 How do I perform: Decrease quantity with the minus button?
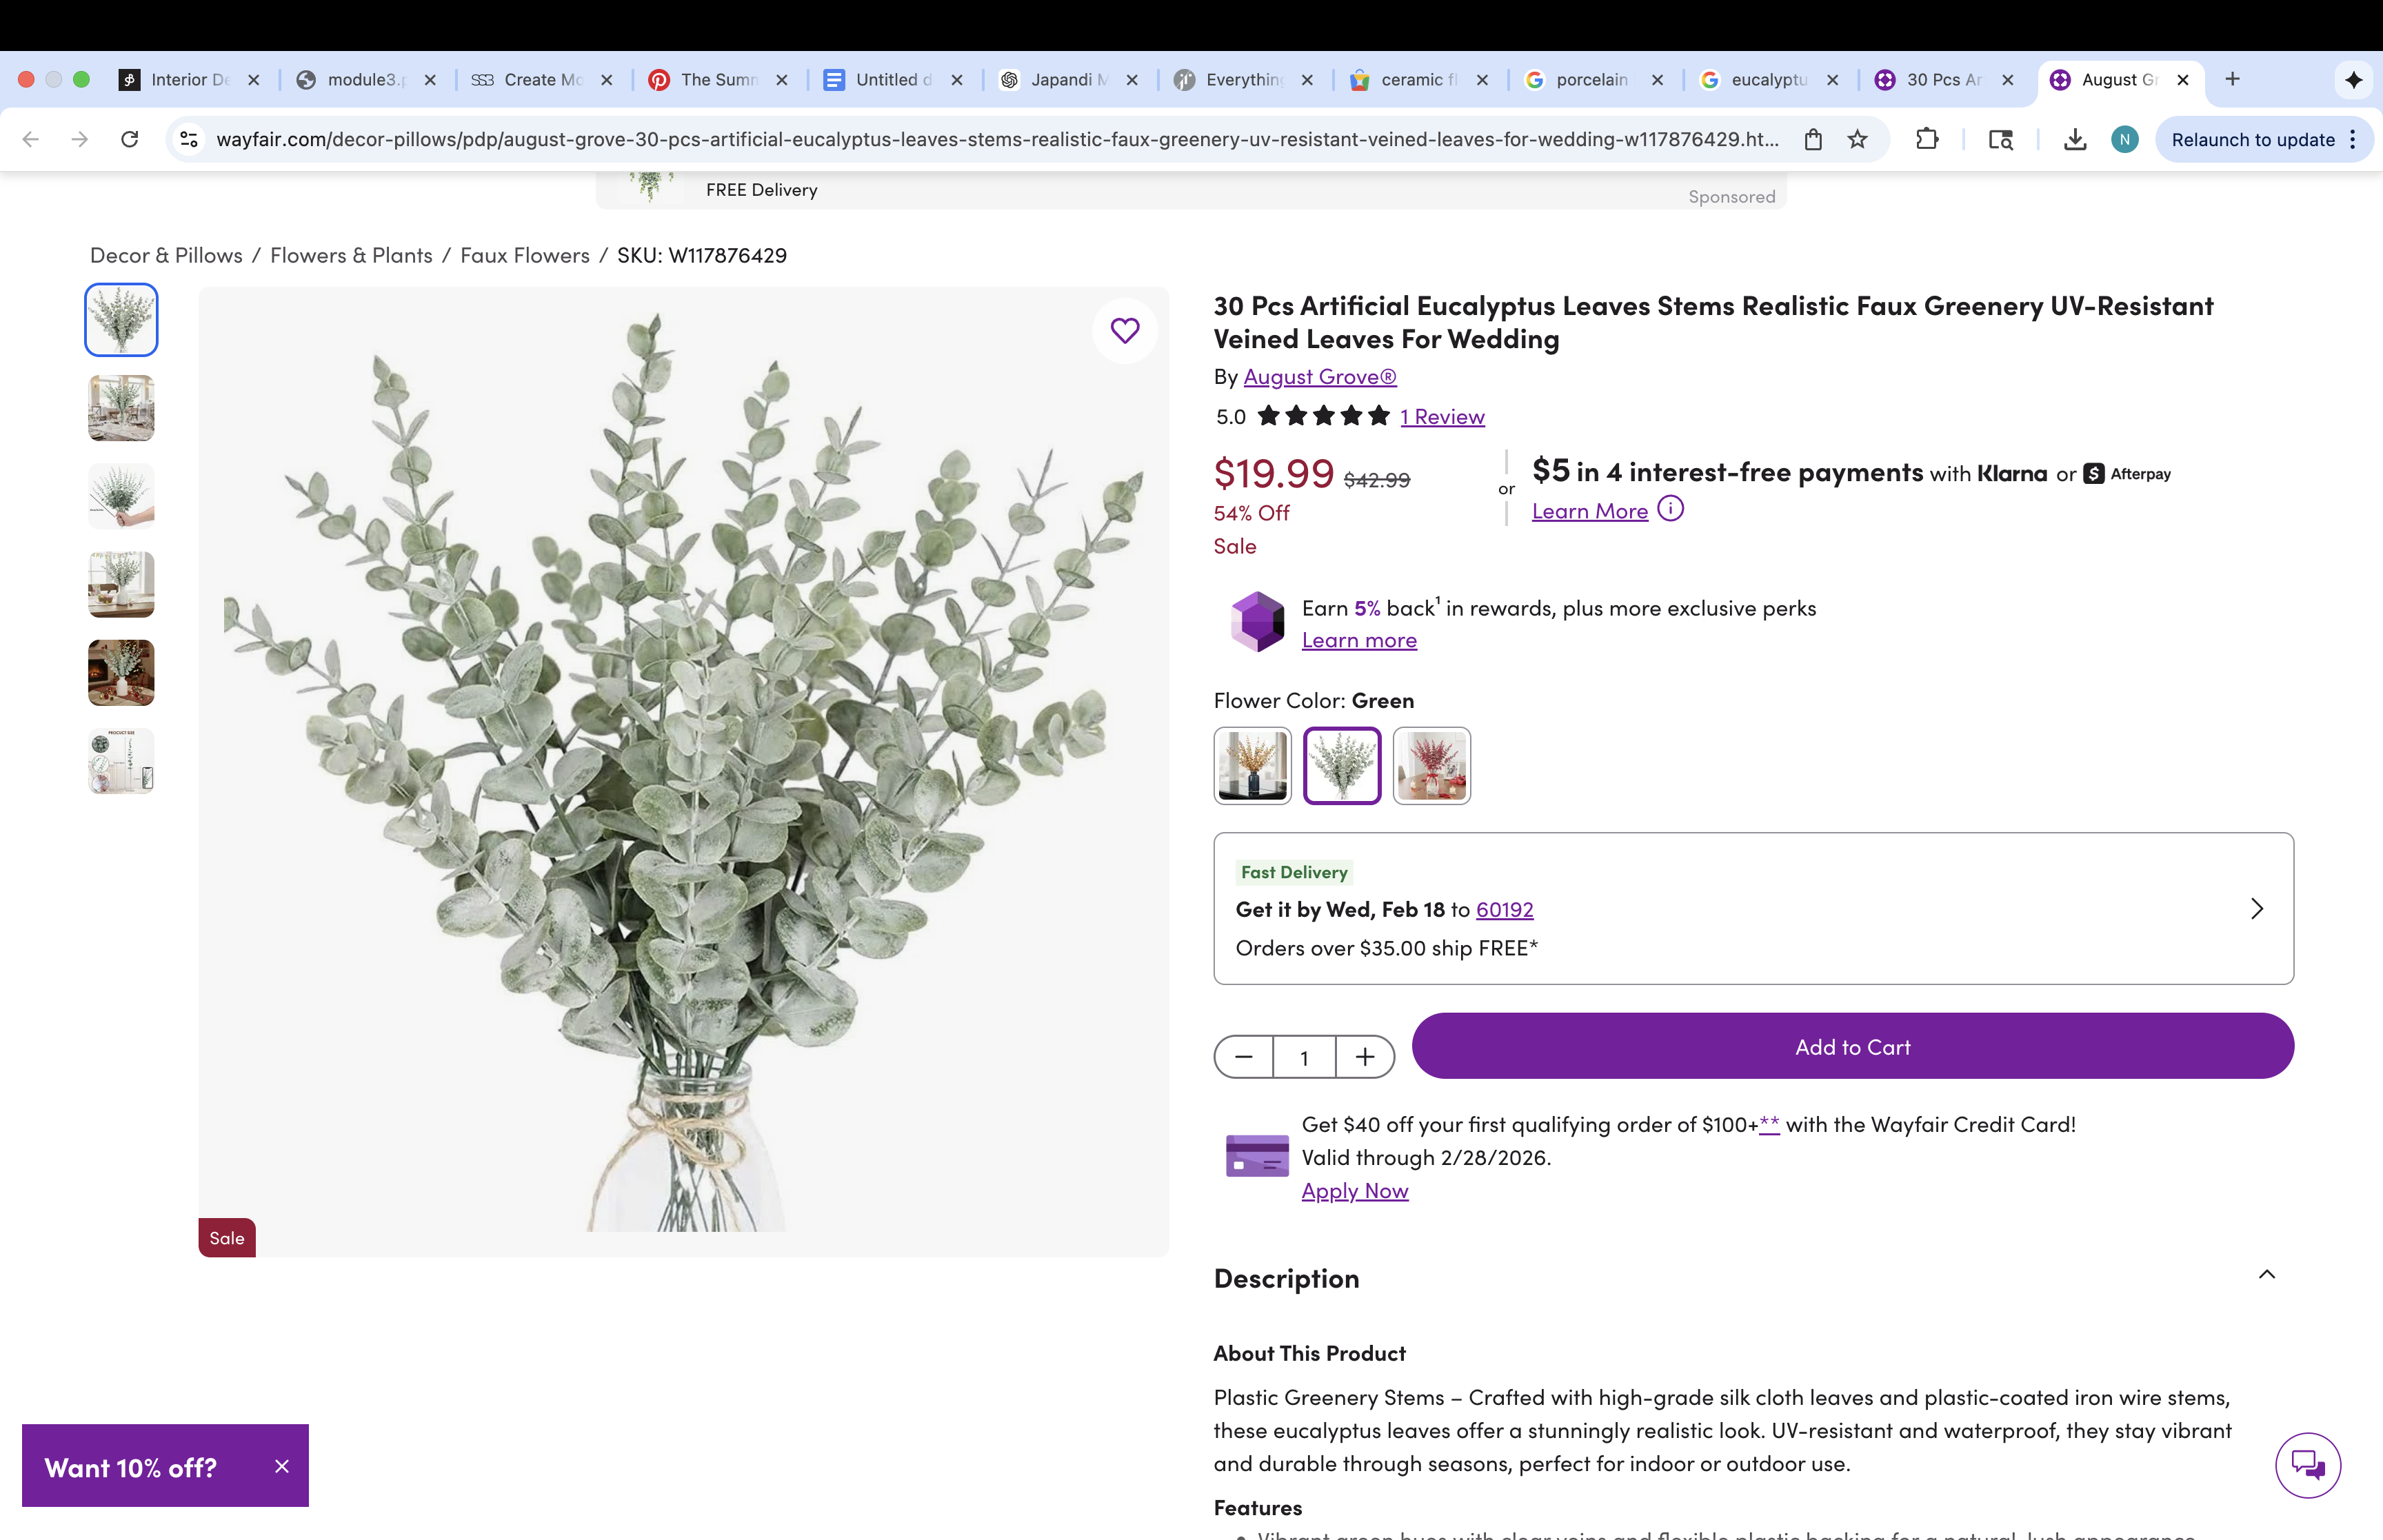(1244, 1057)
